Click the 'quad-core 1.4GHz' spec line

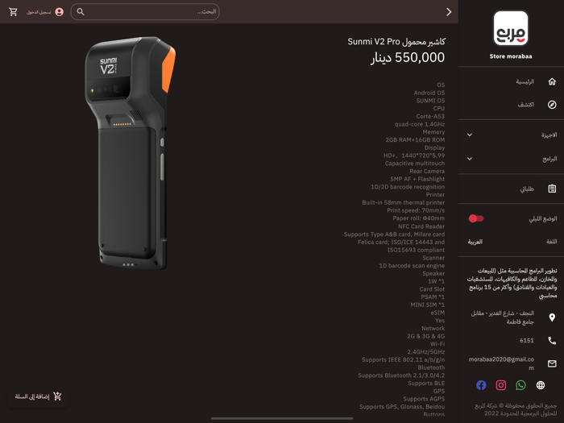tap(420, 124)
